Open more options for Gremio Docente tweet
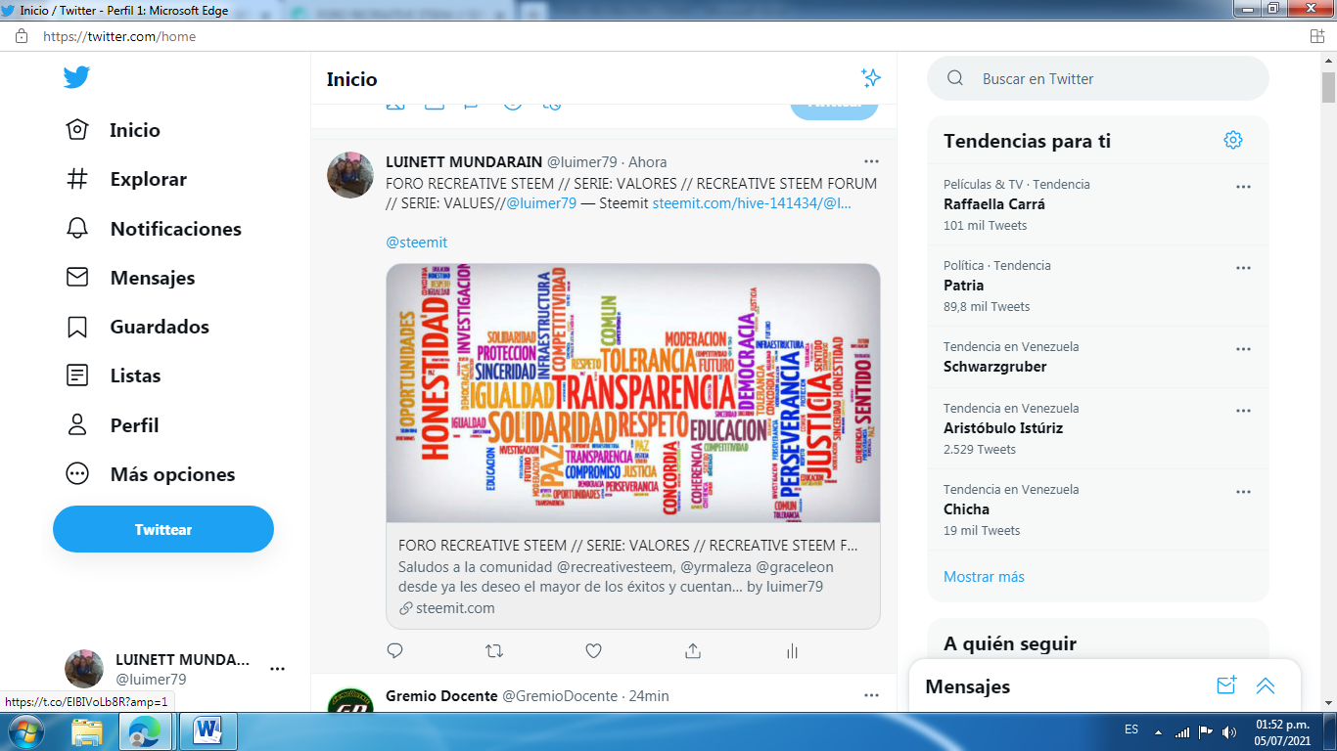 (871, 695)
